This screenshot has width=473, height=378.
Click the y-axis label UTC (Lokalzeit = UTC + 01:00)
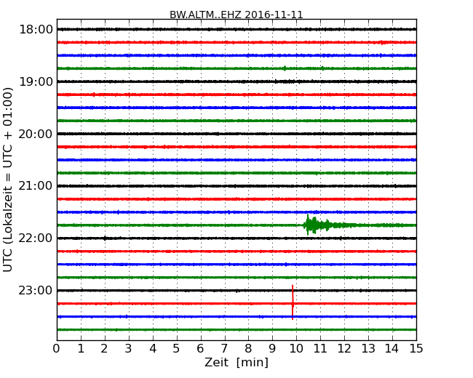[x=8, y=180]
